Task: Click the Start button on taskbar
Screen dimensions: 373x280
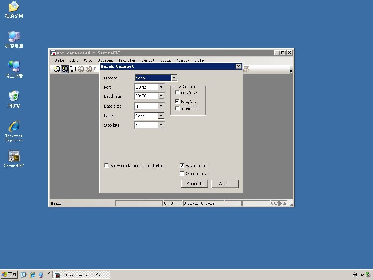Action: 9,275
